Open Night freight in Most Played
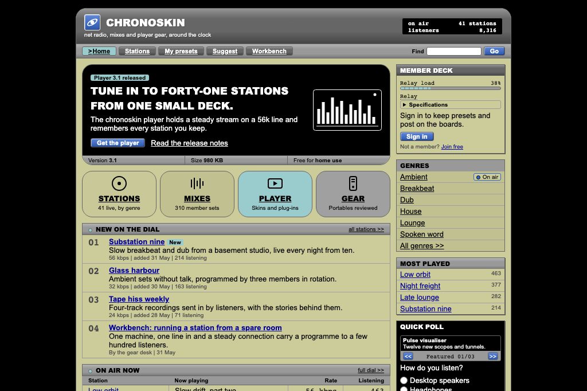This screenshot has height=391, width=587. click(x=420, y=286)
